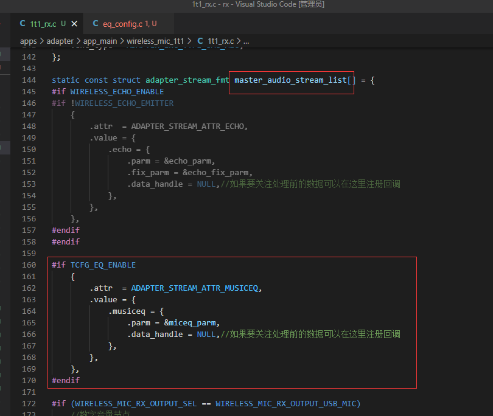Click line number 144 in gutter
The height and width of the screenshot is (416, 493).
tap(29, 80)
